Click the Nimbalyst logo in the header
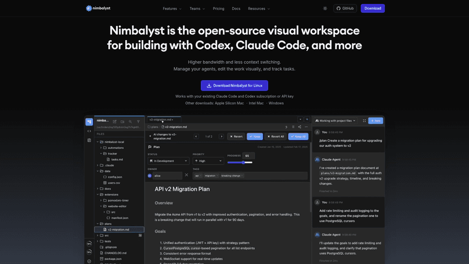The image size is (469, 264). point(98,8)
